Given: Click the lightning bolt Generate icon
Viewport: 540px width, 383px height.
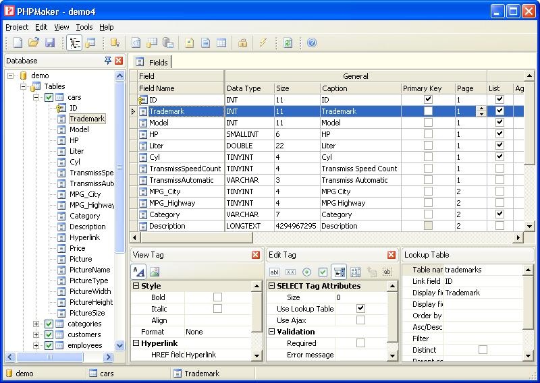Looking at the screenshot, I should coord(263,42).
